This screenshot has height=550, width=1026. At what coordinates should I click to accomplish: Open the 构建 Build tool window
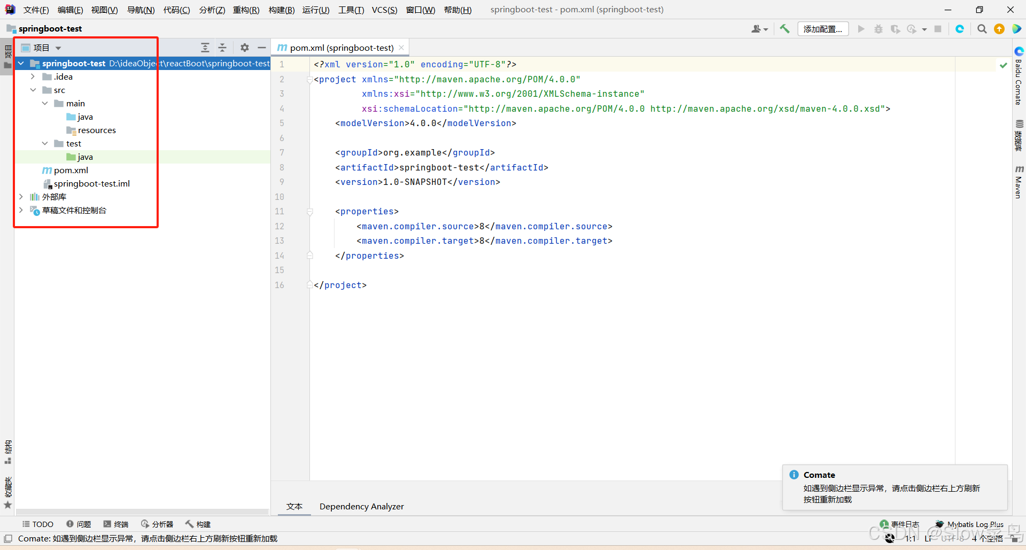pyautogui.click(x=198, y=524)
